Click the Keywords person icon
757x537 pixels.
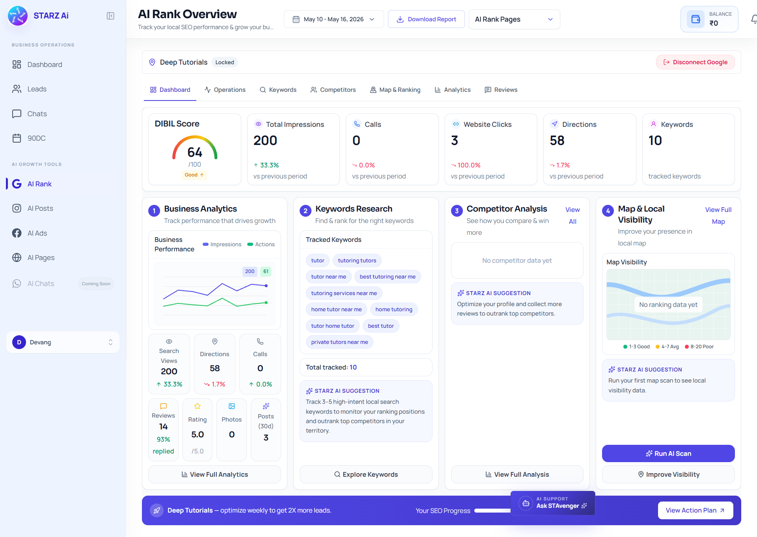[x=653, y=124]
